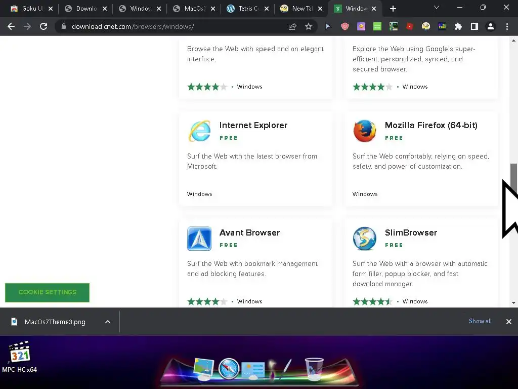
Task: Launch the Safari compass icon in dock
Action: pyautogui.click(x=229, y=369)
